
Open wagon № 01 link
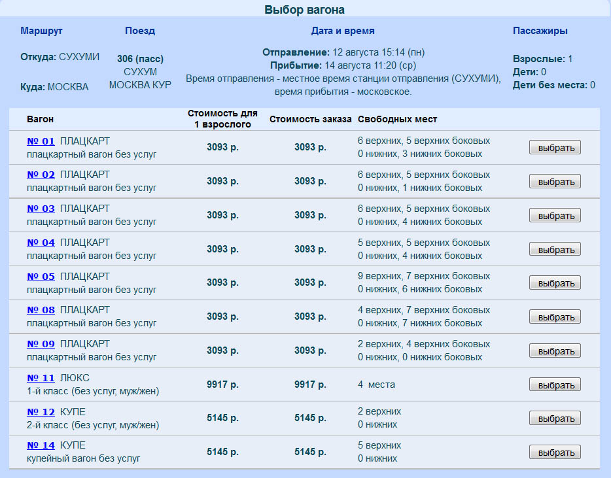click(x=41, y=141)
